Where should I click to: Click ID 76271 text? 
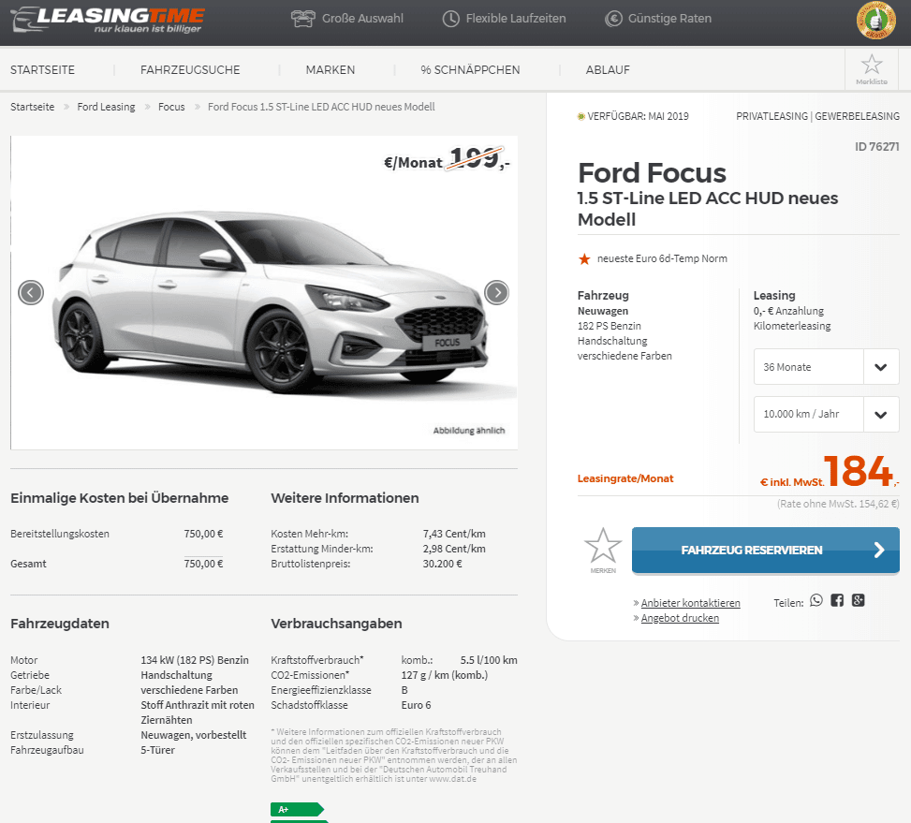point(876,146)
